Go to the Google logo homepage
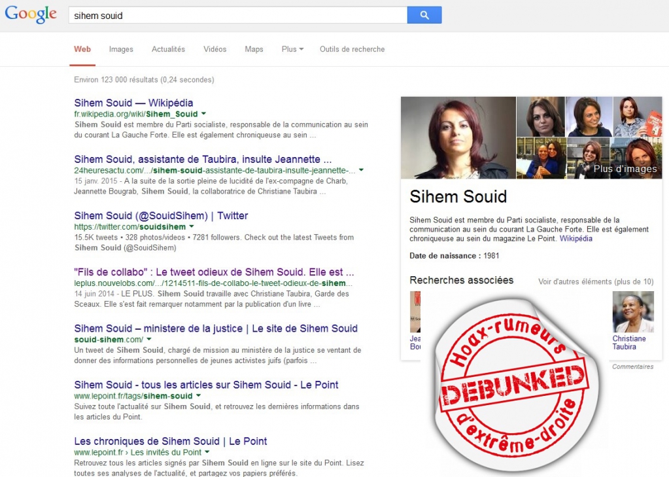 31,14
